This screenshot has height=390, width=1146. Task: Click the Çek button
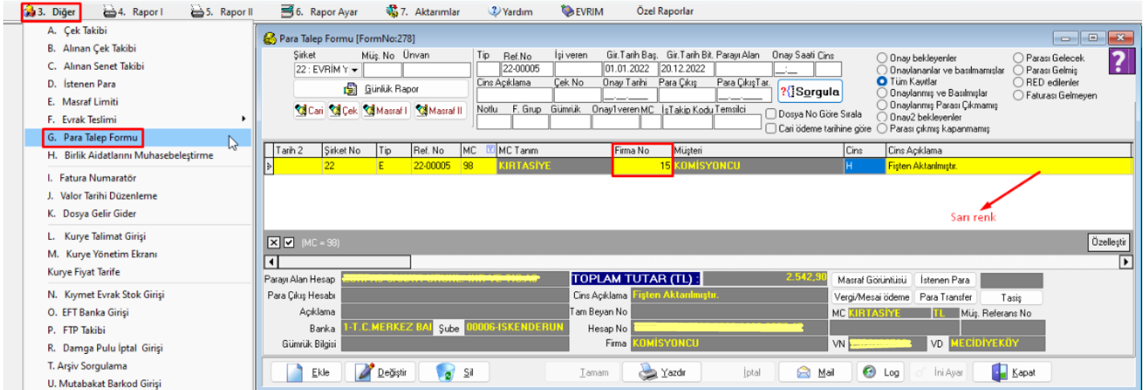[x=344, y=111]
